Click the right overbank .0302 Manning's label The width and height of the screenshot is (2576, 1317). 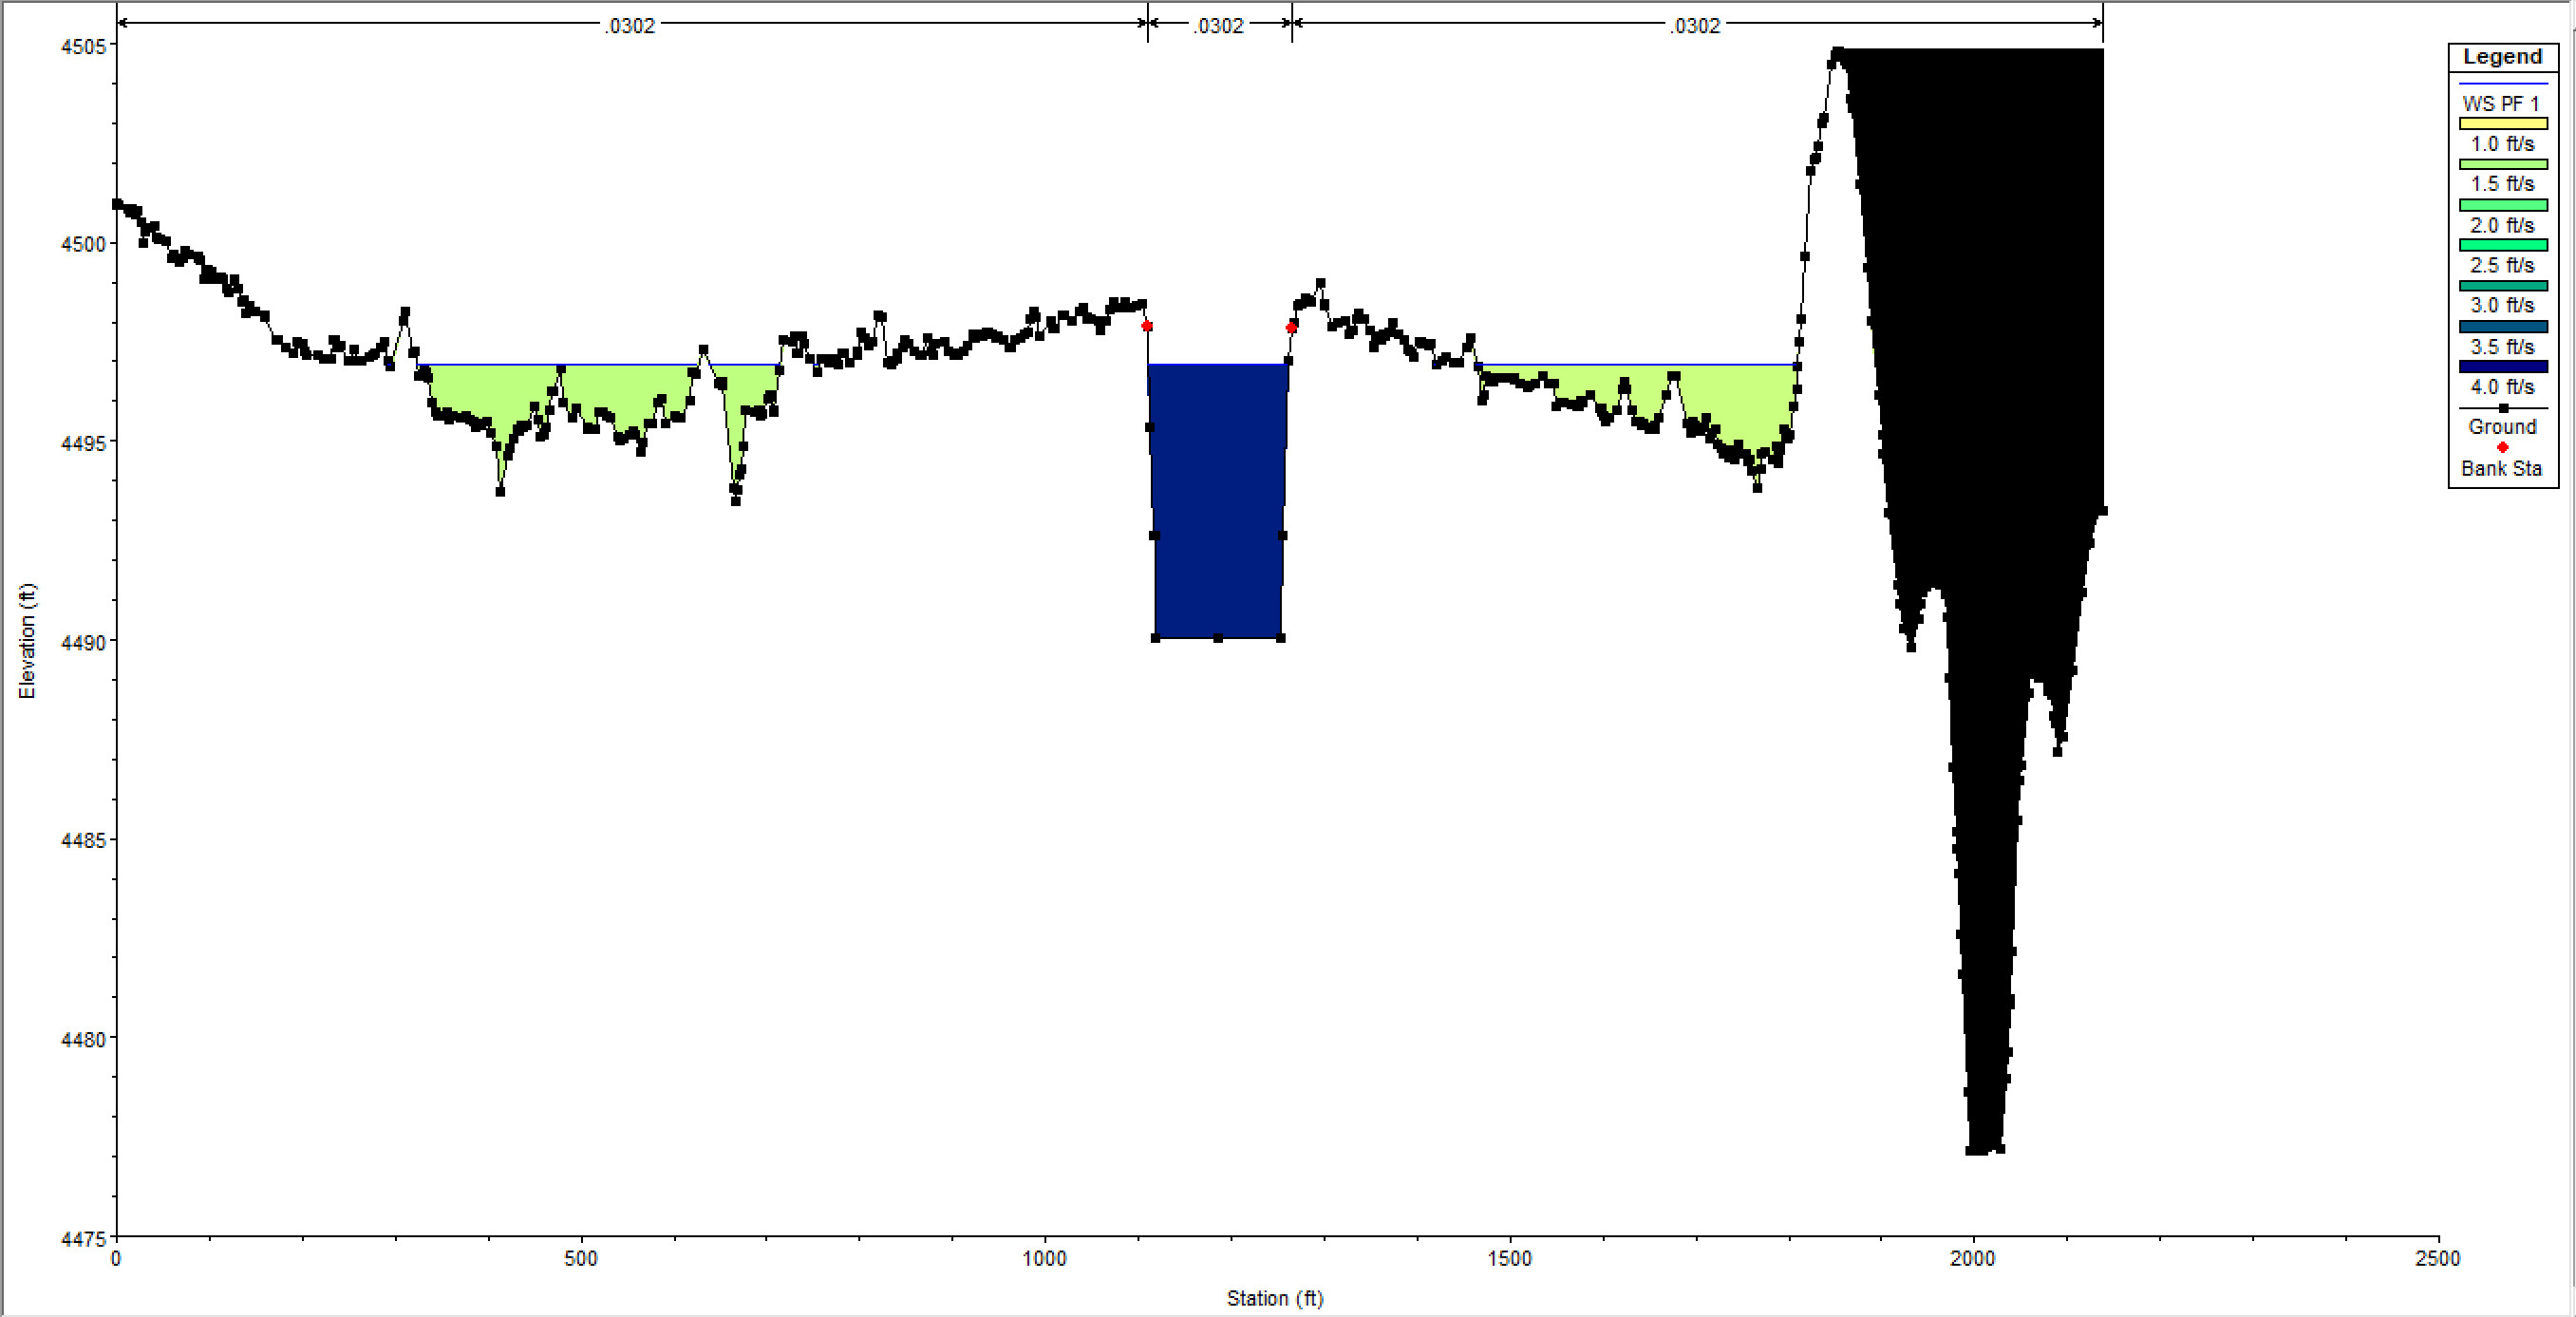click(x=1695, y=26)
